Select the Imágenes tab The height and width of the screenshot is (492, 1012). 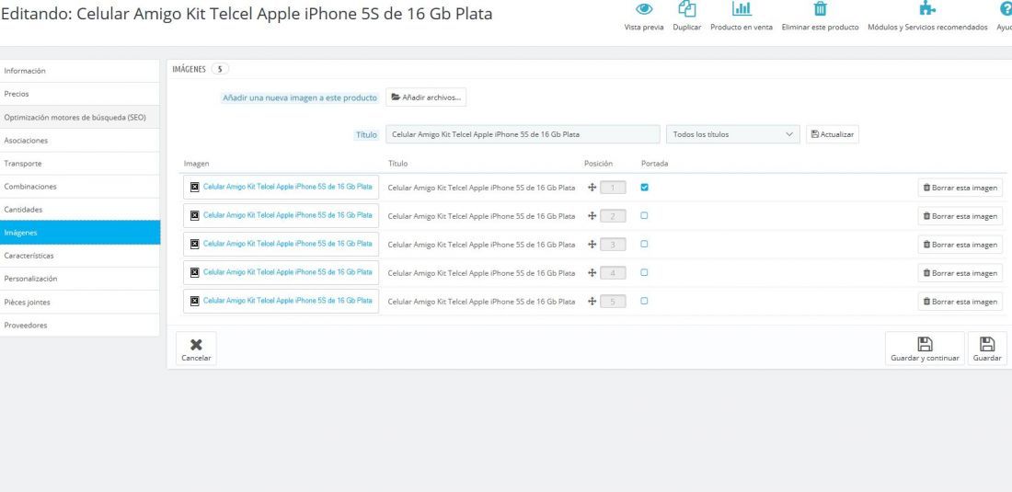[79, 233]
